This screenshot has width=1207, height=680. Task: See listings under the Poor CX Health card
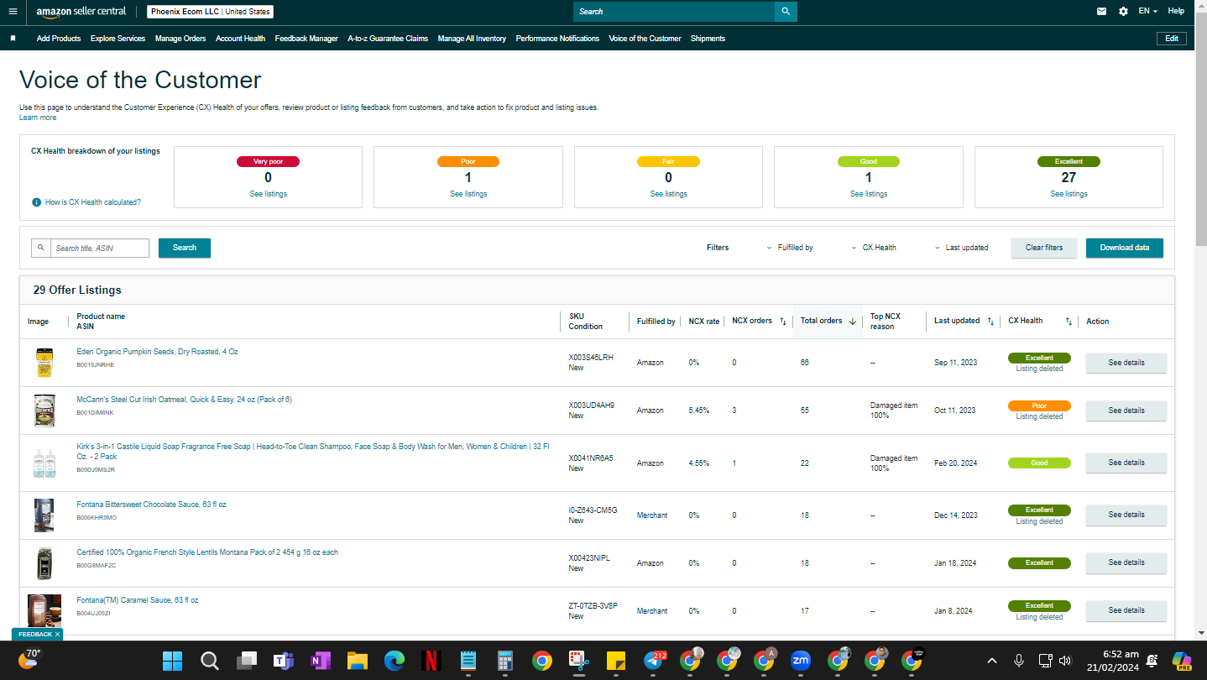tap(468, 194)
